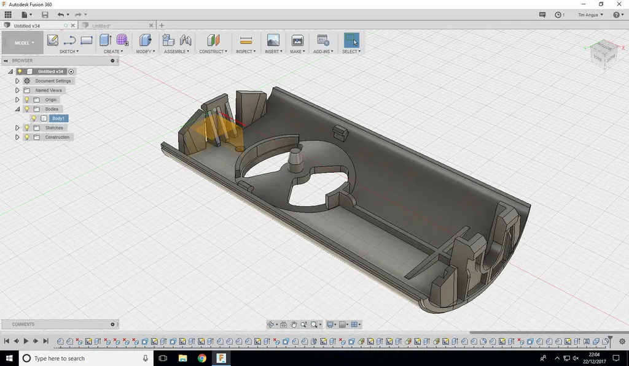Switch to the second Untitled* tab
Image resolution: width=629 pixels, height=366 pixels.
(102, 26)
